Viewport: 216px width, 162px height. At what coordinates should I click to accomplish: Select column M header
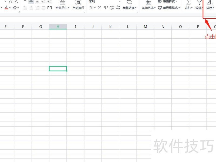(146, 27)
